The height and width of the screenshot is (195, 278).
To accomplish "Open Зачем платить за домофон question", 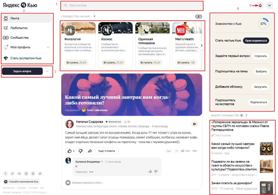I will [x=232, y=183].
